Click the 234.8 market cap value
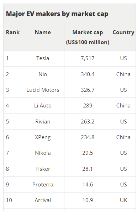The width and height of the screenshot is (137, 211). tap(88, 137)
